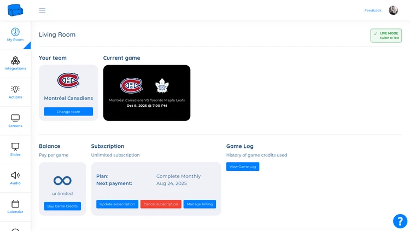Go to the Actions lightbulb section
The image size is (410, 231).
(15, 92)
